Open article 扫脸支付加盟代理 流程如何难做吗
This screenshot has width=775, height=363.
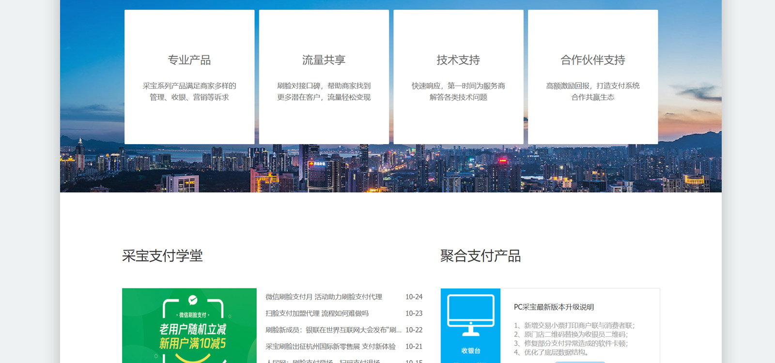click(317, 314)
